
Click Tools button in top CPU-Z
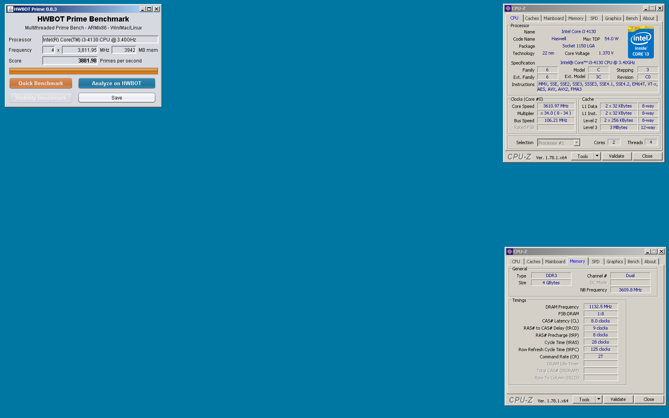(583, 156)
